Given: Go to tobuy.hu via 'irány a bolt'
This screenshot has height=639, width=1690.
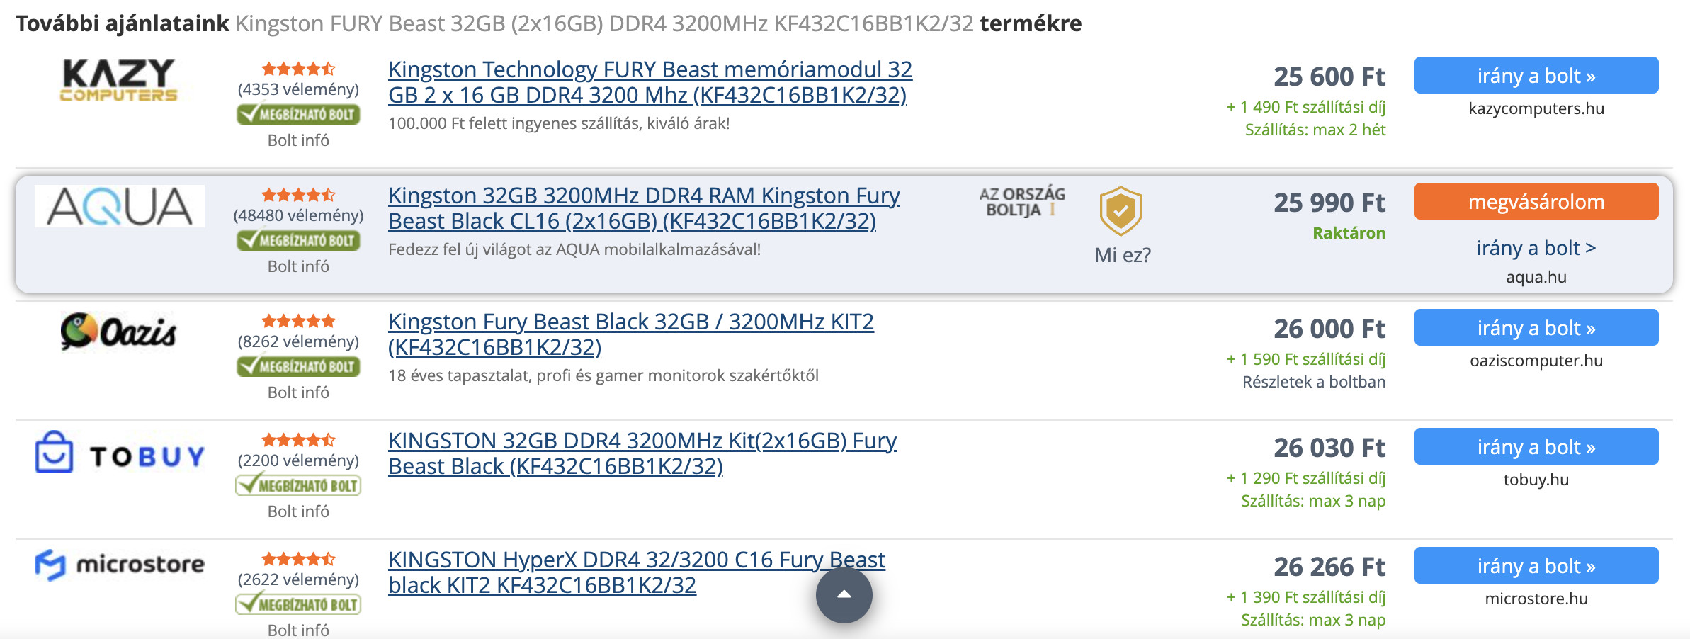Looking at the screenshot, I should (x=1536, y=447).
